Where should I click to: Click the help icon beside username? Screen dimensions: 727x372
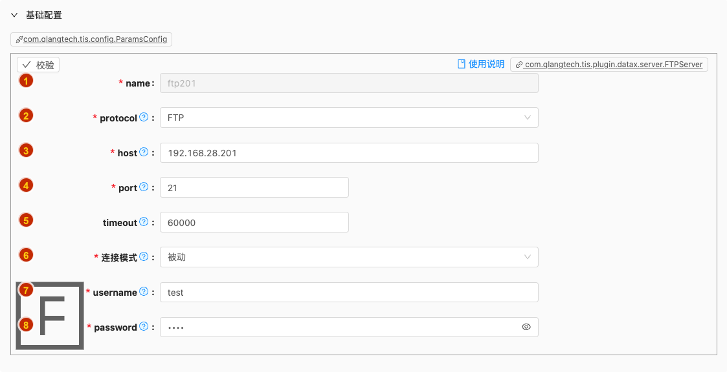coord(144,292)
